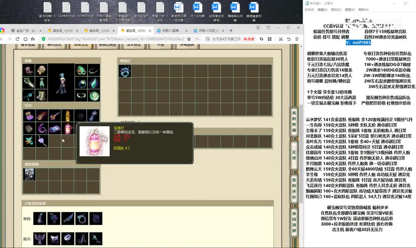Click the green jade orb equipment slot
Image resolution: width=416 pixels, height=248 pixels.
click(94, 95)
